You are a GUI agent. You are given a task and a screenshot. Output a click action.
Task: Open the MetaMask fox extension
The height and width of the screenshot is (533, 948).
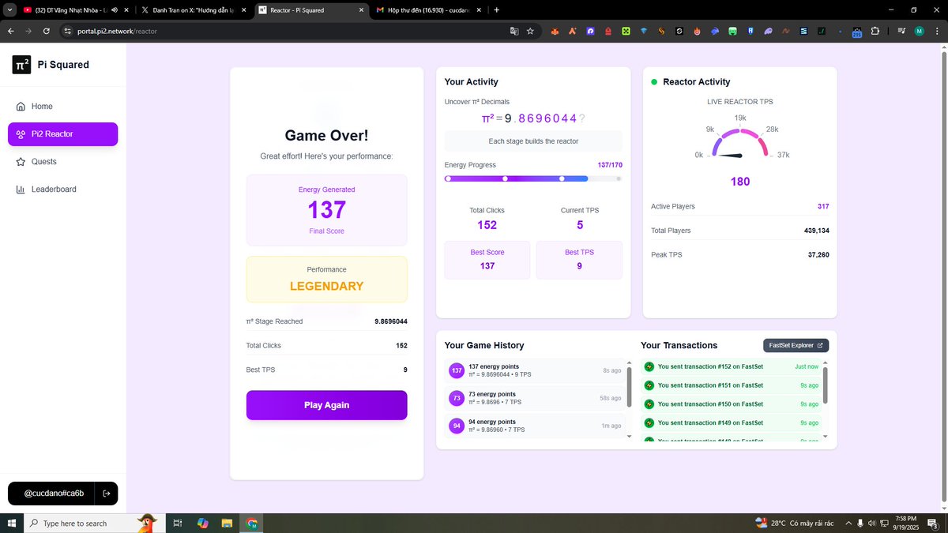[555, 31]
